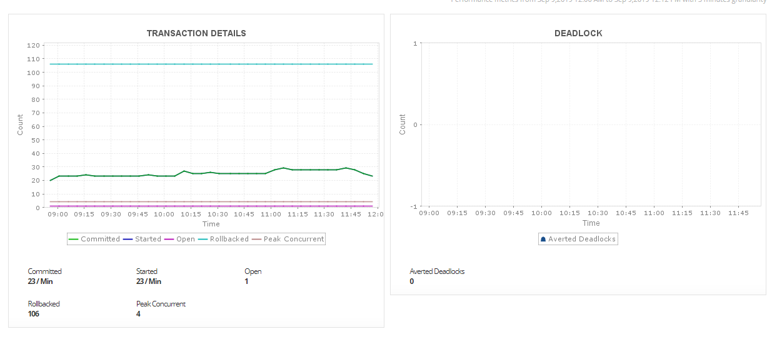The width and height of the screenshot is (782, 344).
Task: Select the Started 23 / Min value
Action: point(149,281)
